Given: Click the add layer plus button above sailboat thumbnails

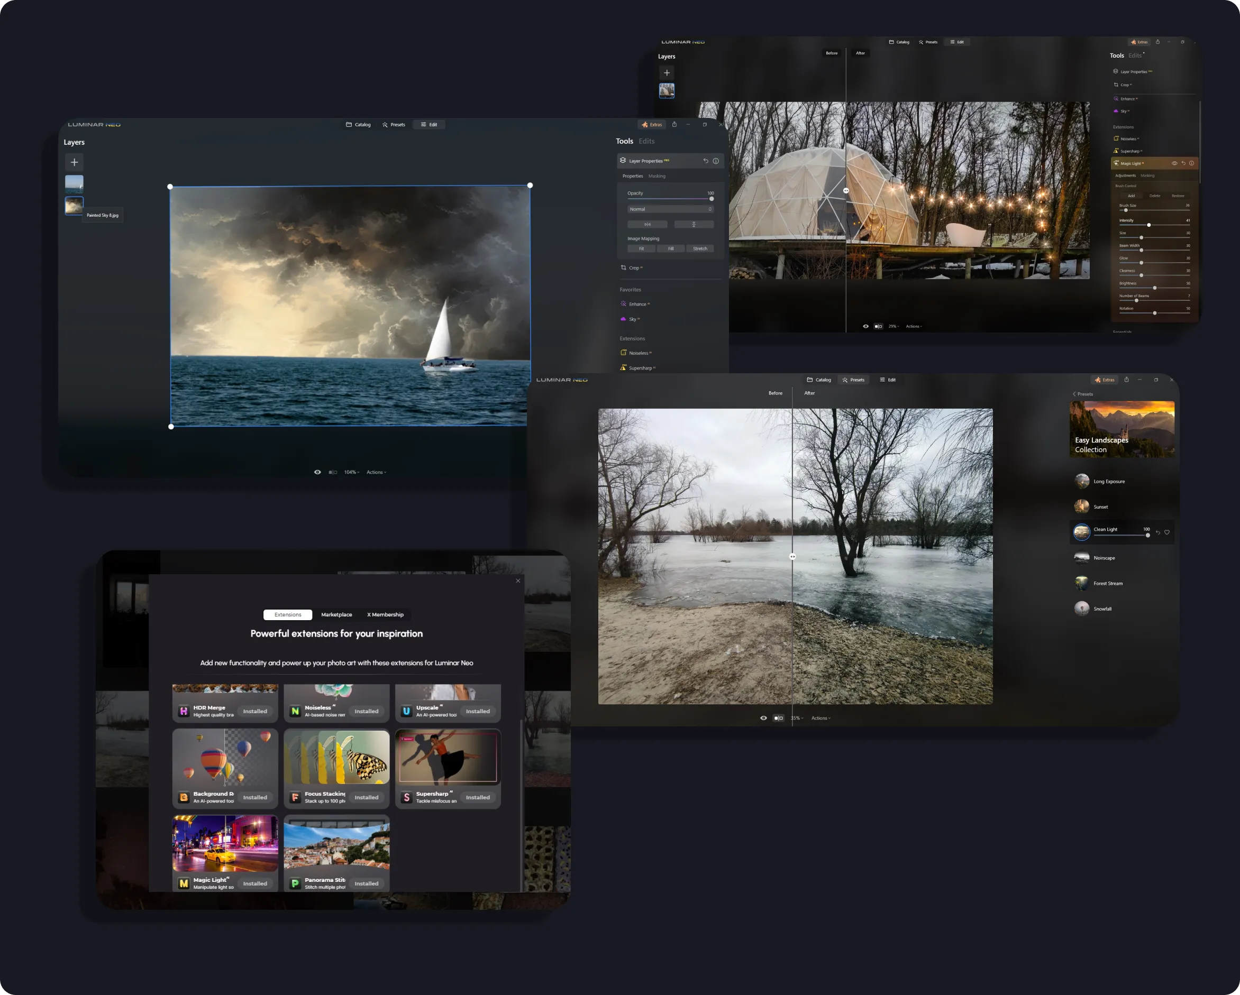Looking at the screenshot, I should coord(74,162).
